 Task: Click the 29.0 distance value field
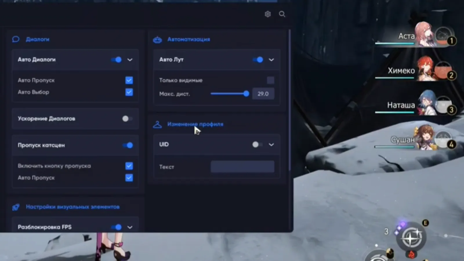coord(263,94)
